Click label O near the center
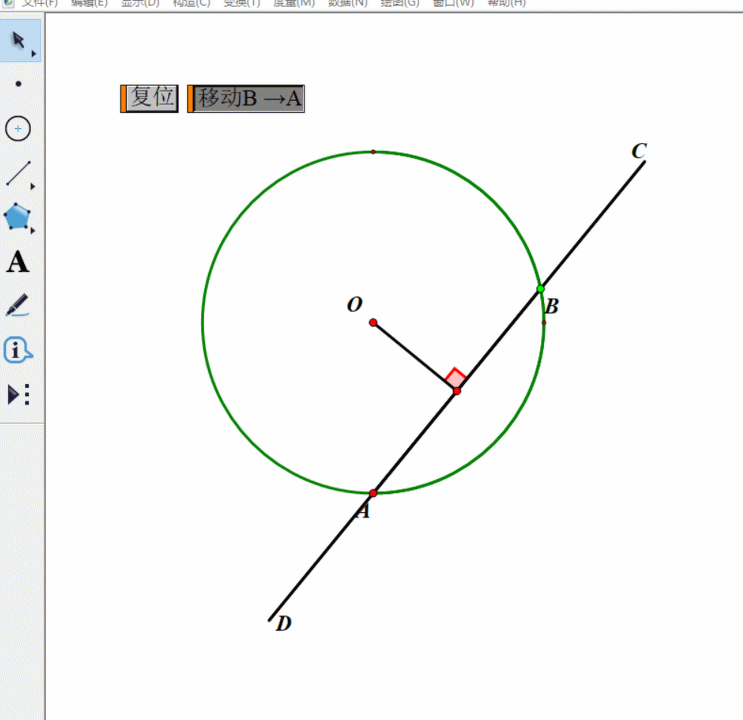 [355, 304]
